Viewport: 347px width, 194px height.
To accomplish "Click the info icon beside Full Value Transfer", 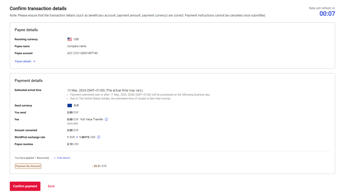I will click(106, 120).
